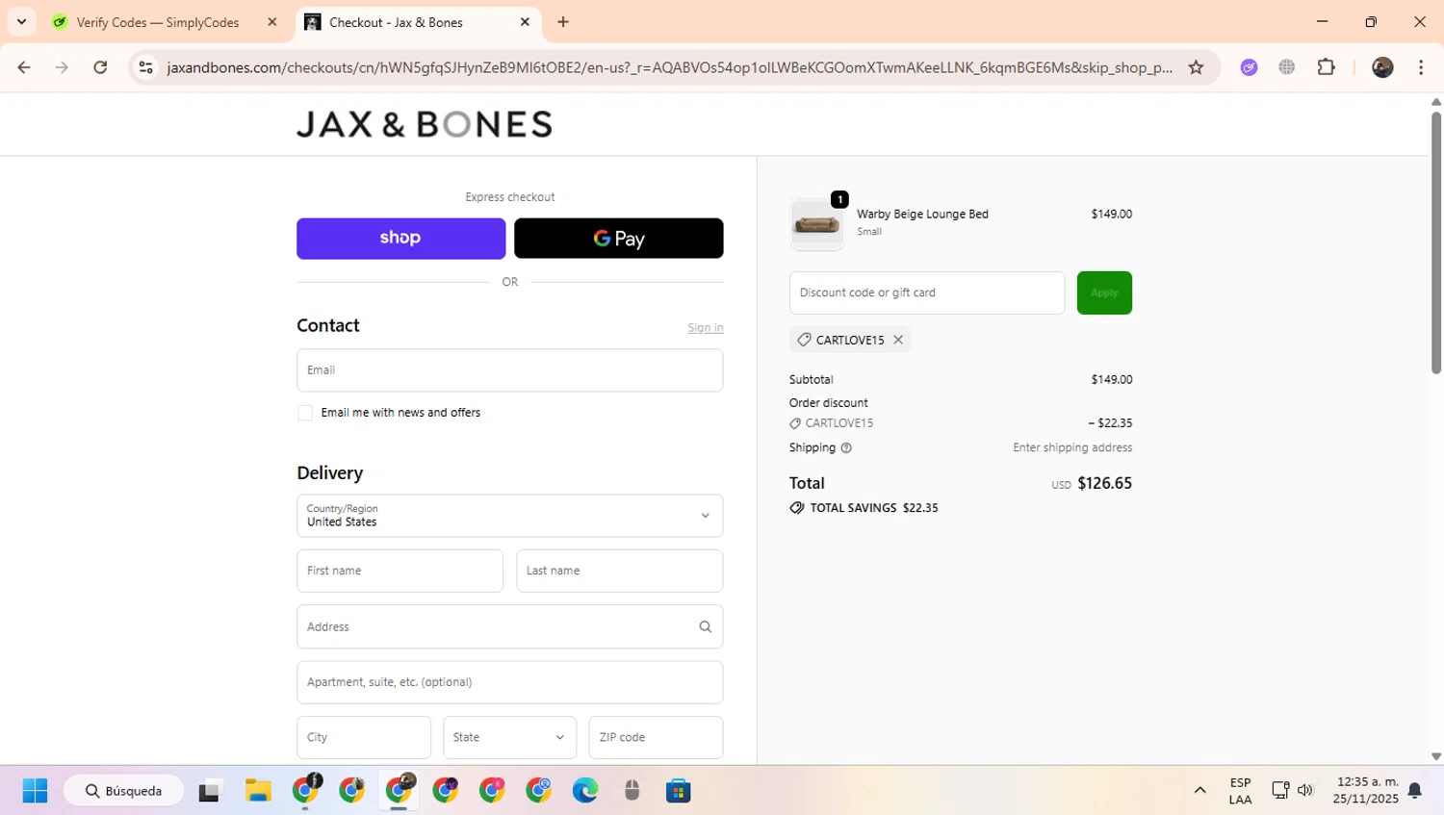Screen dimensions: 1444x815
Task: Click the Total amount $126.65
Action: coord(1104,483)
